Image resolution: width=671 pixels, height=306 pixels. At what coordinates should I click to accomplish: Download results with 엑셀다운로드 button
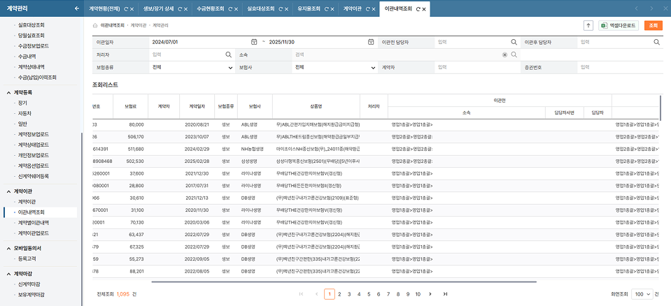pos(618,25)
